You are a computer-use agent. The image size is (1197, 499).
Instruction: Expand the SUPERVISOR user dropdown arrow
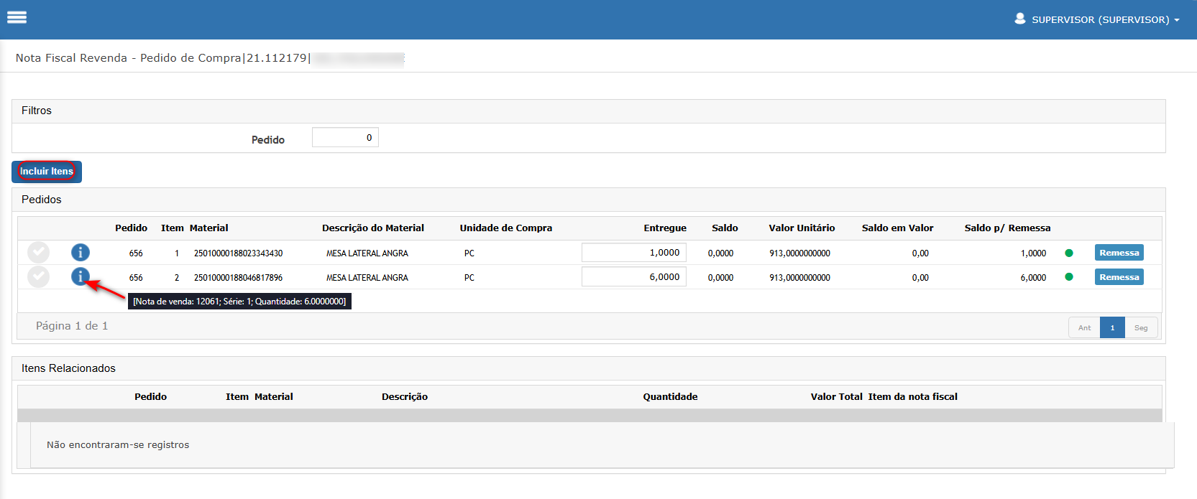pos(1177,20)
